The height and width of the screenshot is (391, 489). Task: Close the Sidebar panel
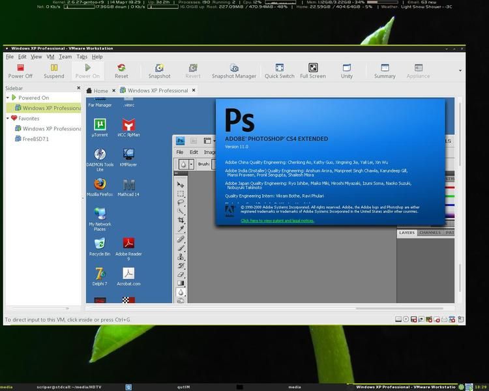(79, 88)
